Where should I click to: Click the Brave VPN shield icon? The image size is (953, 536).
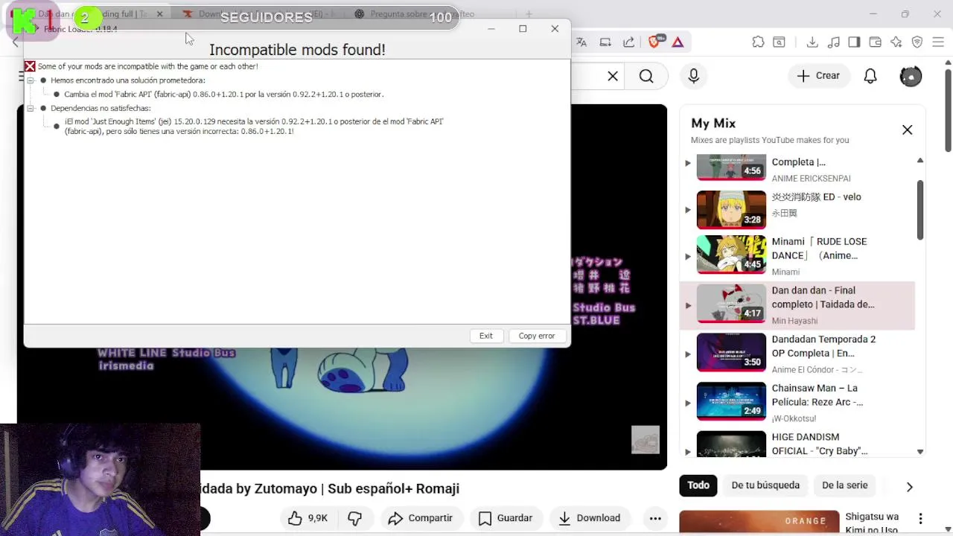[x=917, y=42]
